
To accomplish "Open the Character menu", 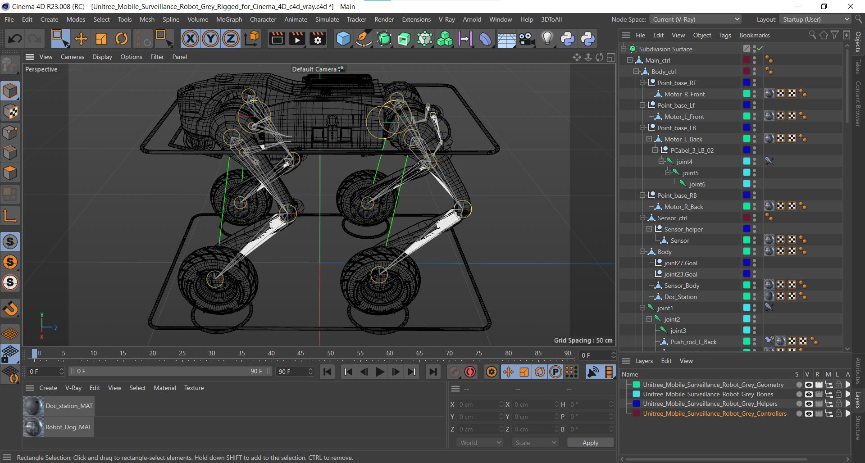I will pyautogui.click(x=263, y=19).
